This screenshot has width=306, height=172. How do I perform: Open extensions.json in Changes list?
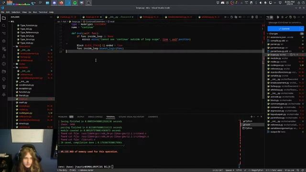pyautogui.click(x=278, y=37)
